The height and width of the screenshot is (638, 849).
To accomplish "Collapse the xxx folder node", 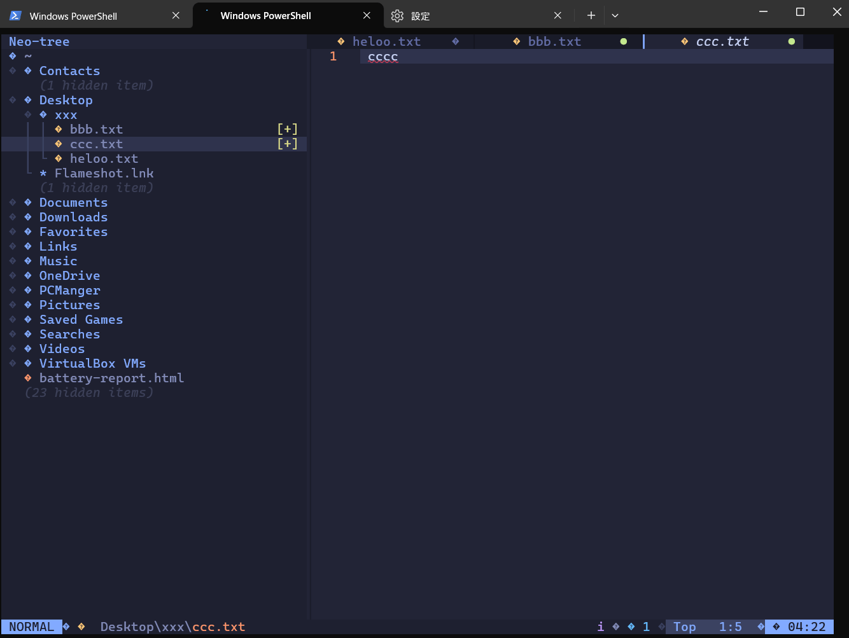I will (28, 114).
